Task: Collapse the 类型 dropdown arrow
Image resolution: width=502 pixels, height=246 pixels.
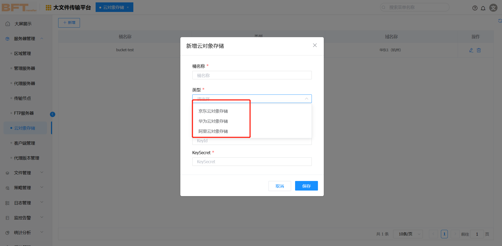Action: tap(307, 99)
